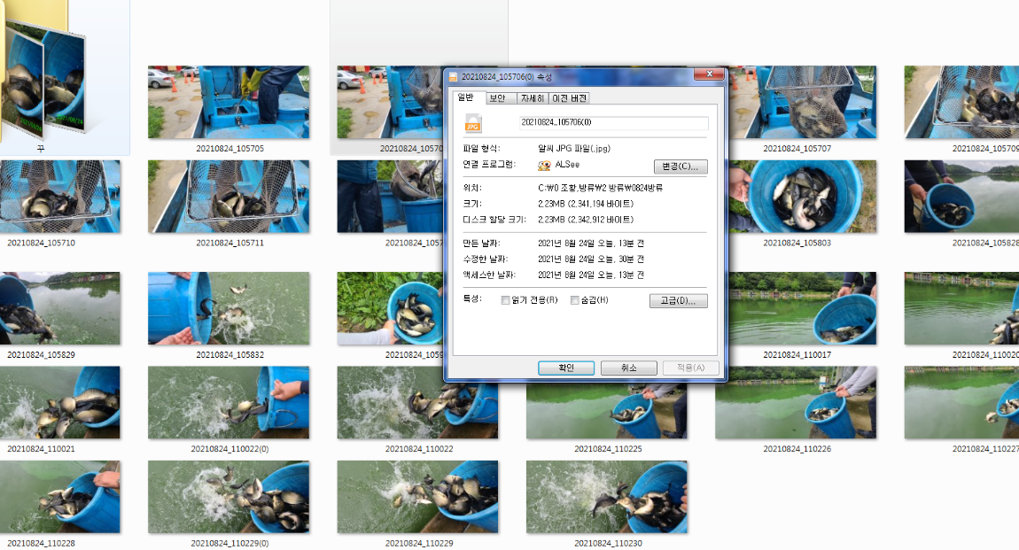Select the 20210824_105803 blue bucket photo
The image size is (1019, 550).
click(x=803, y=195)
